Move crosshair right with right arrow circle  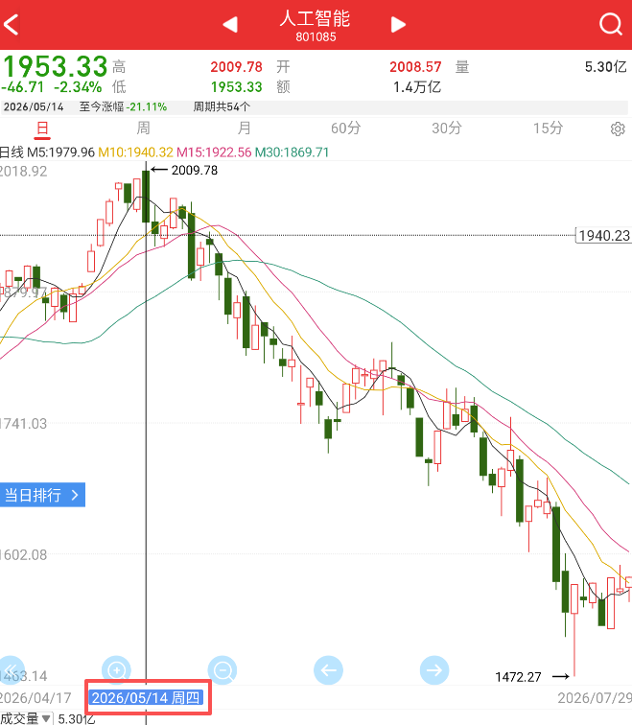[434, 670]
